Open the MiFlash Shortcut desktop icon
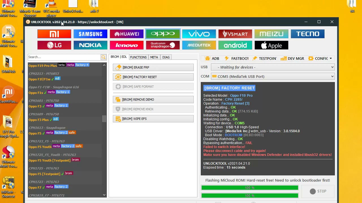The image size is (362, 203). click(8, 187)
